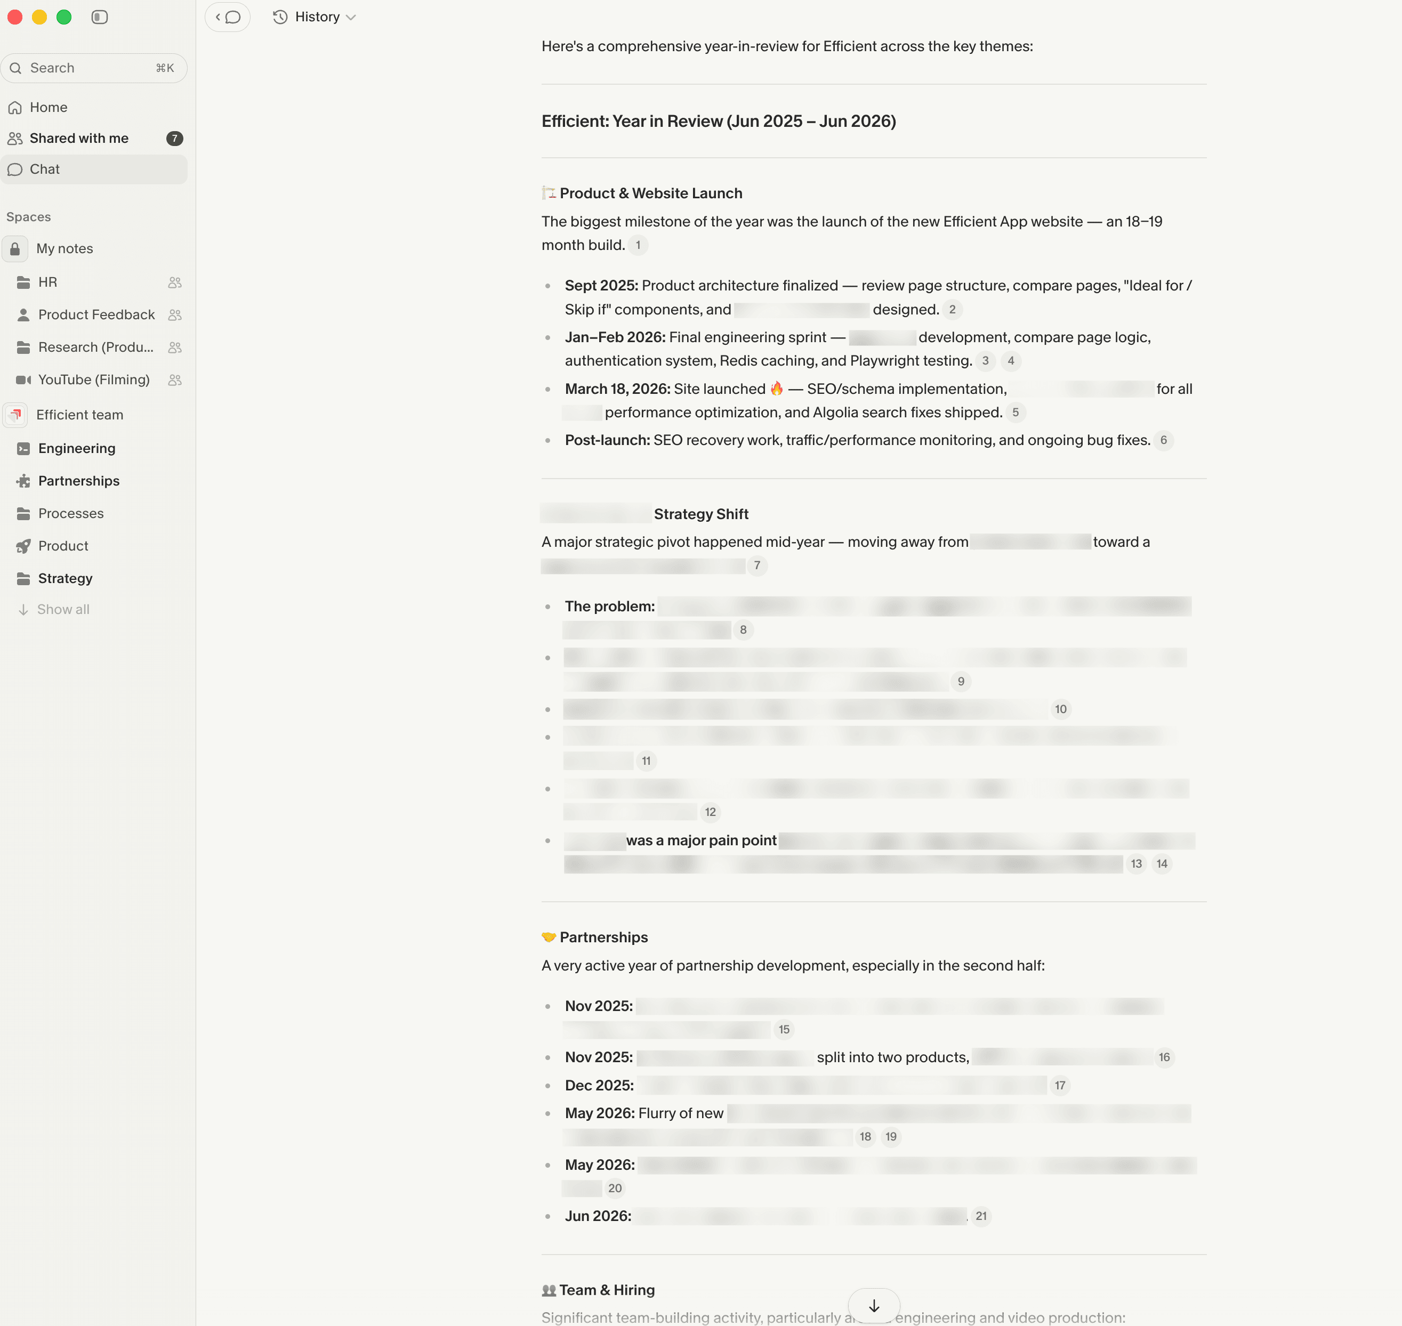Click the YouTube (Filming) camera icon
This screenshot has width=1402, height=1326.
23,381
